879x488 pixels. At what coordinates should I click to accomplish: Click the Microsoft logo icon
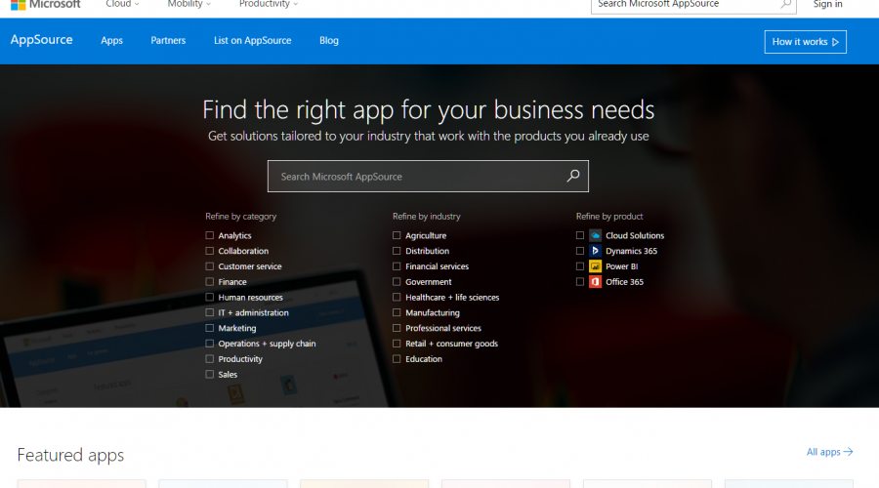point(18,4)
